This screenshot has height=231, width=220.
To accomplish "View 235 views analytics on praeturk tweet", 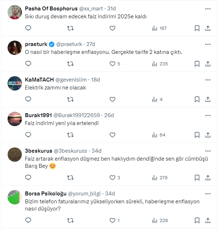I will [x=160, y=64].
